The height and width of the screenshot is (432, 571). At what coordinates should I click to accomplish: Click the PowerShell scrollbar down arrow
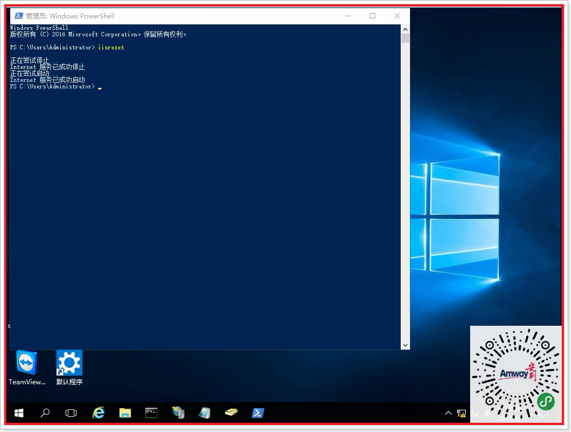405,345
